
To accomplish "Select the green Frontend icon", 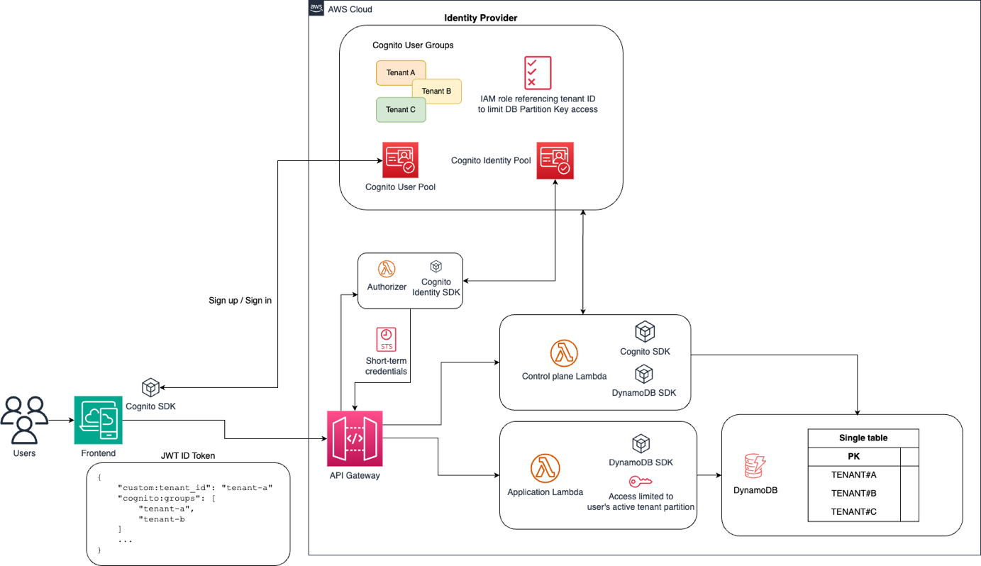I will pyautogui.click(x=99, y=420).
